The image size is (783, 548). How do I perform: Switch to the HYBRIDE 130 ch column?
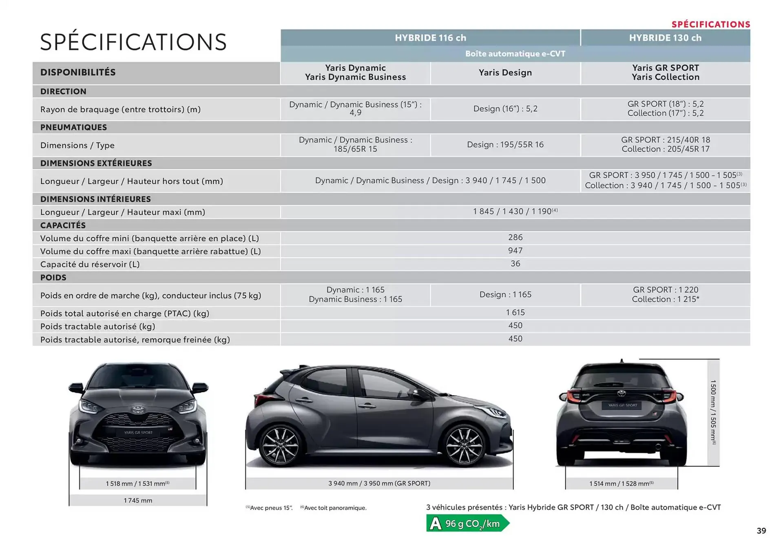pyautogui.click(x=665, y=38)
